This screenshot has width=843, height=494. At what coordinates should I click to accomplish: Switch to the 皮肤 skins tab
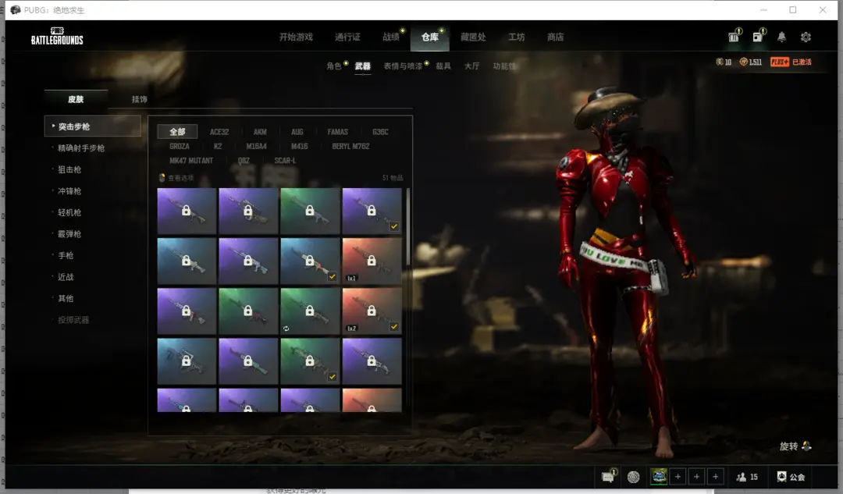tap(76, 99)
